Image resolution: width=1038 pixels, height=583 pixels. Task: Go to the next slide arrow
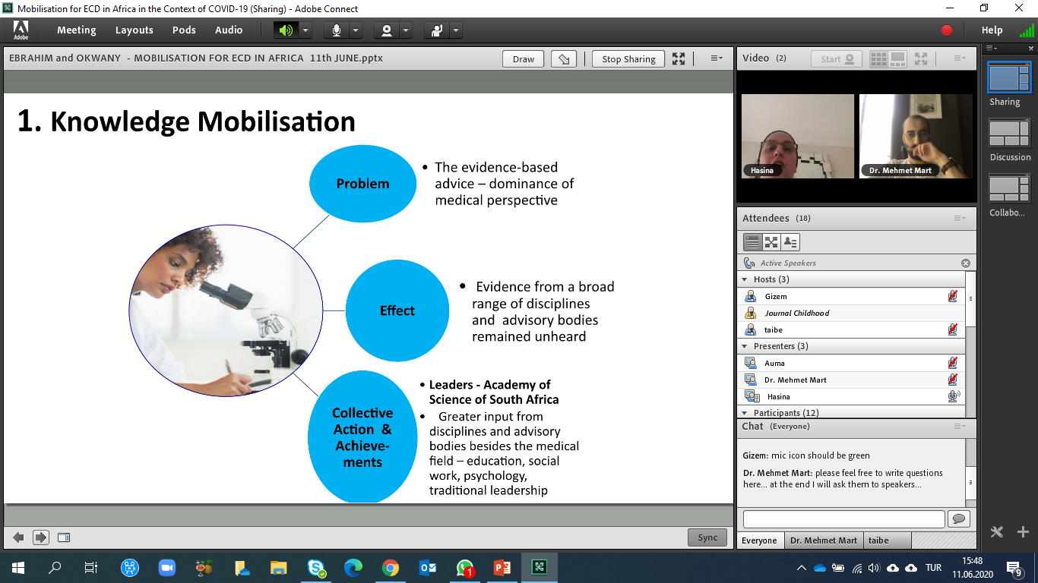click(x=41, y=537)
